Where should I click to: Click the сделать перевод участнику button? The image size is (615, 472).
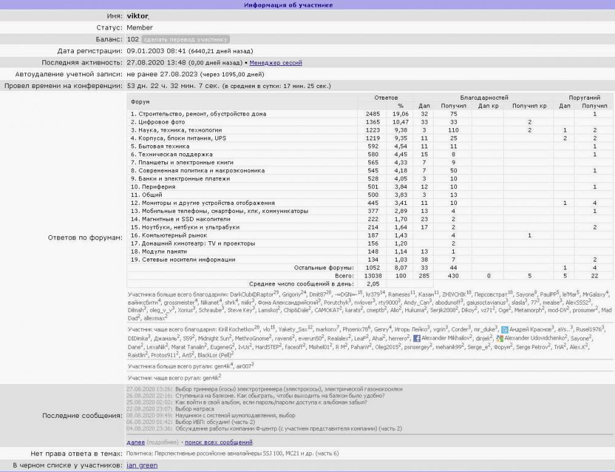pyautogui.click(x=186, y=39)
